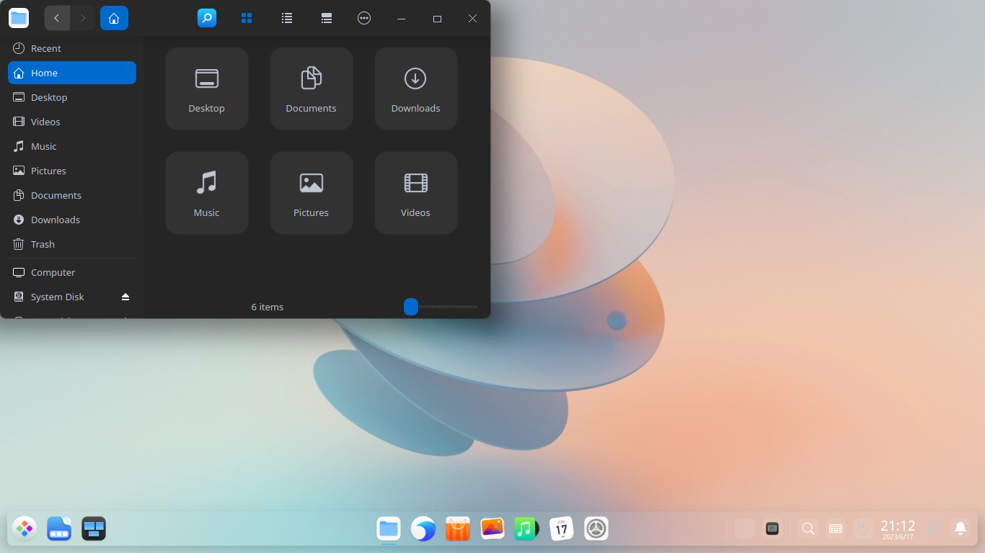Go back to previous folder
Viewport: 985px width, 553px height.
click(x=57, y=18)
